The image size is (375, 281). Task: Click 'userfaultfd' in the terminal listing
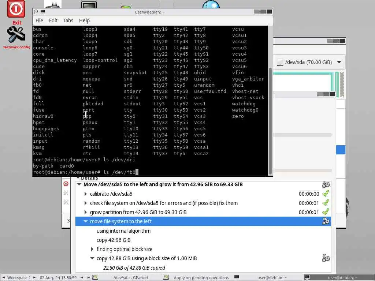tap(210, 91)
